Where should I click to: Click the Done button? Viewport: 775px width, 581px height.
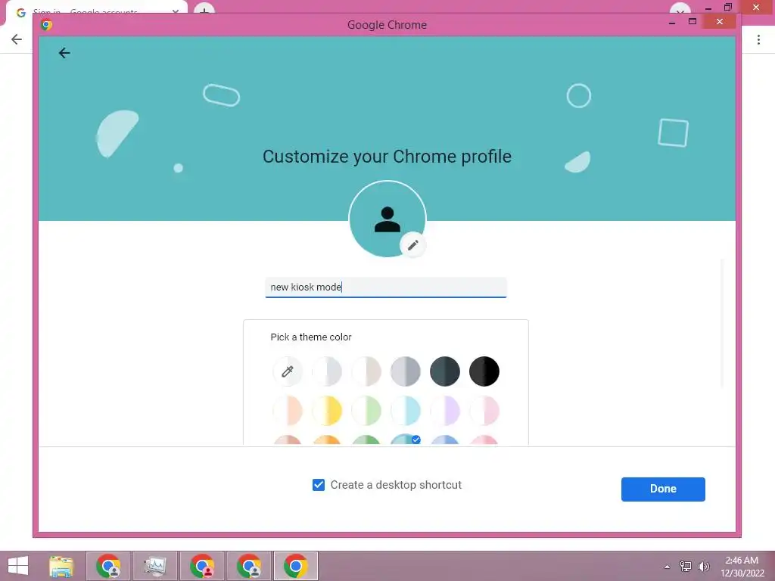(x=663, y=489)
